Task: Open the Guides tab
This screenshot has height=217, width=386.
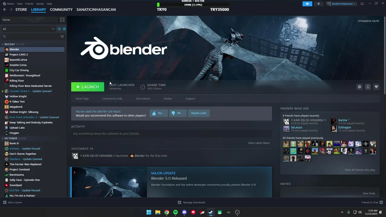Action: tap(168, 99)
